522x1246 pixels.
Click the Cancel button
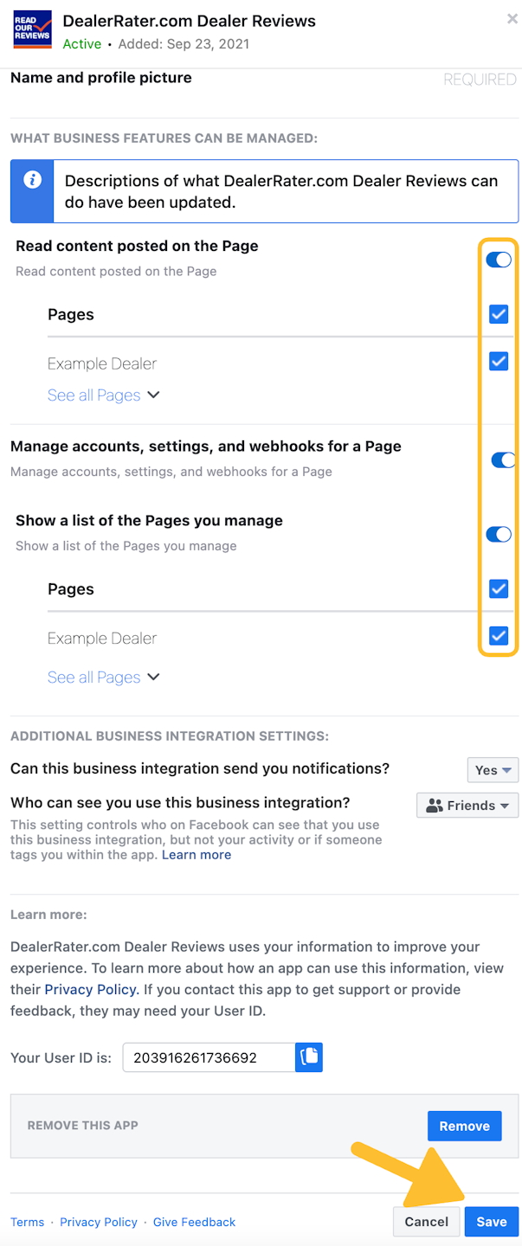[x=427, y=1222]
